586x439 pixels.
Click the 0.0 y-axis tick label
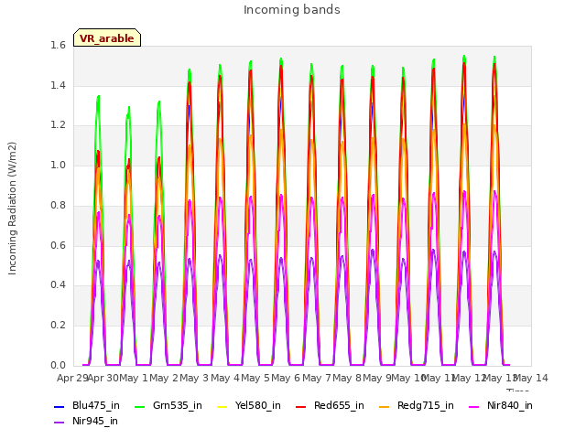pos(58,365)
